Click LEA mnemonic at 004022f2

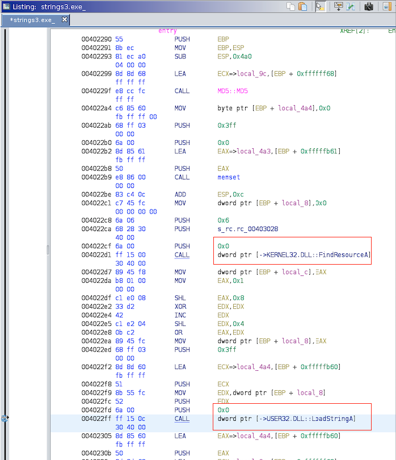coord(180,367)
